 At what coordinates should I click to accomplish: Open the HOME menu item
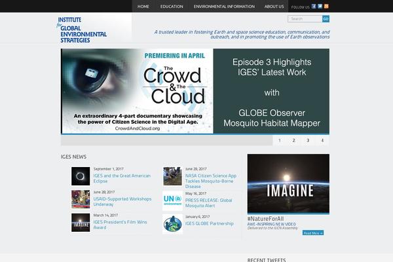143,7
